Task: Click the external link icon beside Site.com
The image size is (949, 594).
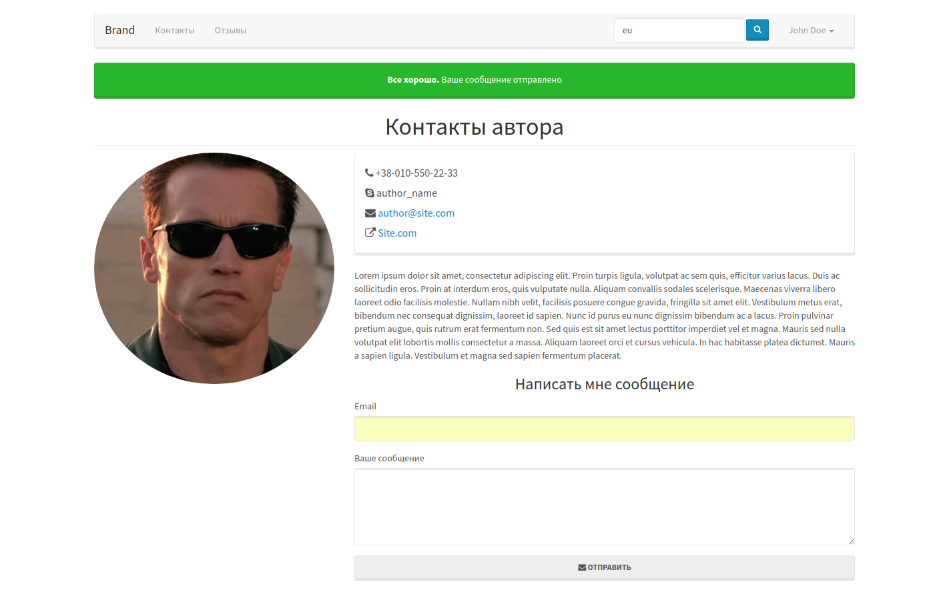Action: [x=370, y=233]
